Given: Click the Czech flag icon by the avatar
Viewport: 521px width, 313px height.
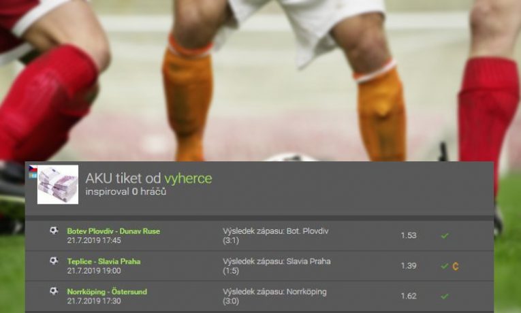Looking at the screenshot, I should click(x=33, y=168).
